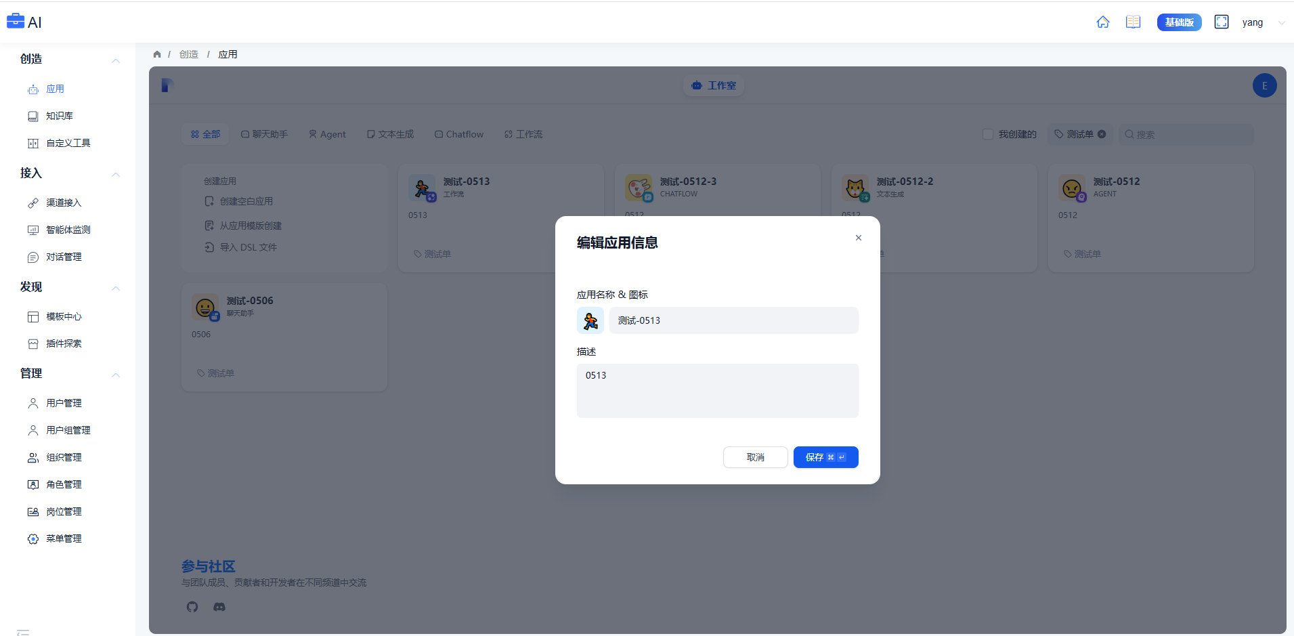Viewport: 1294px width, 636px height.
Task: Click the 搜索 search field
Action: (1185, 134)
